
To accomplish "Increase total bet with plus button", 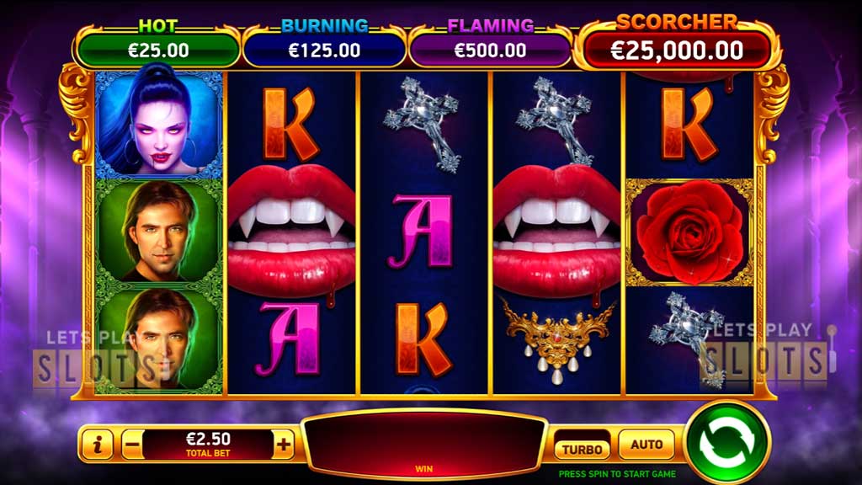I will tap(284, 445).
